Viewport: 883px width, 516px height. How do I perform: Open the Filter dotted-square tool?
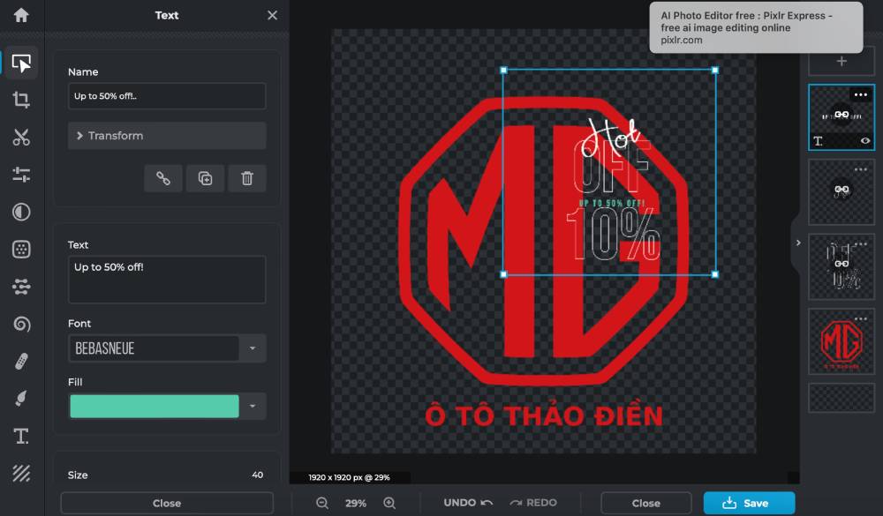21,250
